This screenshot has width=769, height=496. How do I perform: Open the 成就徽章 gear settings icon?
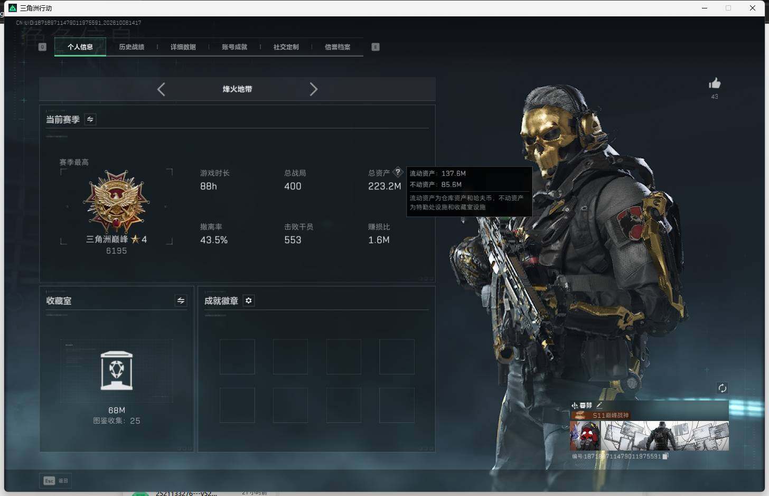[x=249, y=301]
